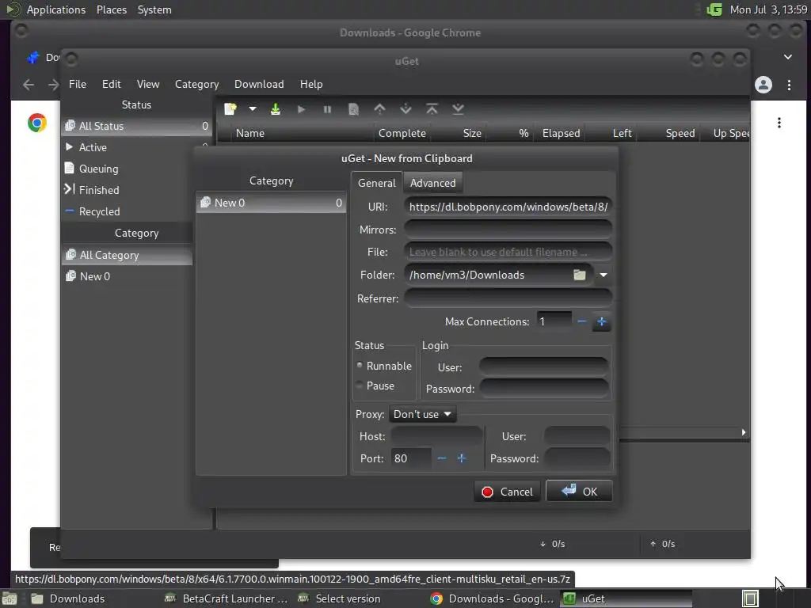This screenshot has height=608, width=811.
Task: Select the General tab in dialog
Action: point(376,183)
